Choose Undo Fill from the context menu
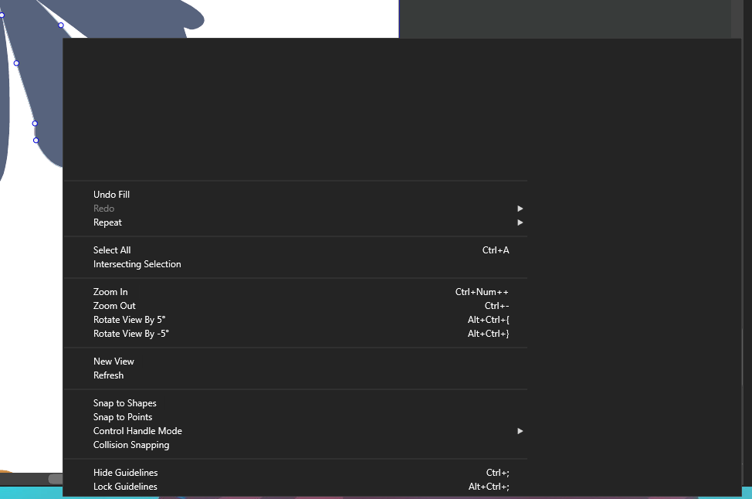752x499 pixels. pos(112,195)
